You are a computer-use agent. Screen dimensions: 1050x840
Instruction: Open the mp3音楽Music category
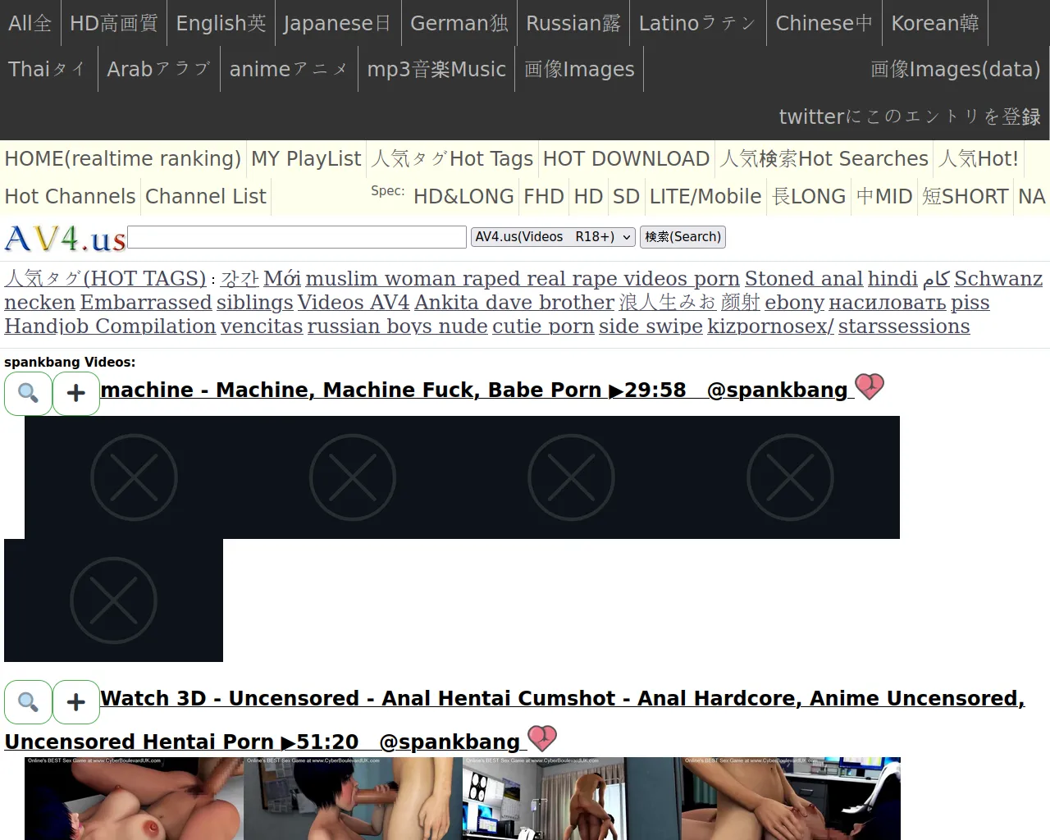[436, 70]
